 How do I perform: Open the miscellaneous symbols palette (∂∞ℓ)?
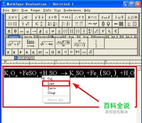point(105,17)
